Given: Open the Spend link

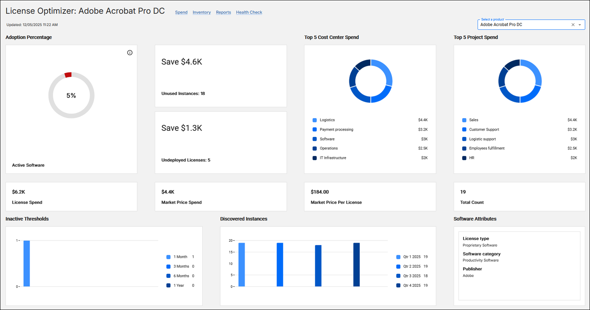Looking at the screenshot, I should click(181, 13).
